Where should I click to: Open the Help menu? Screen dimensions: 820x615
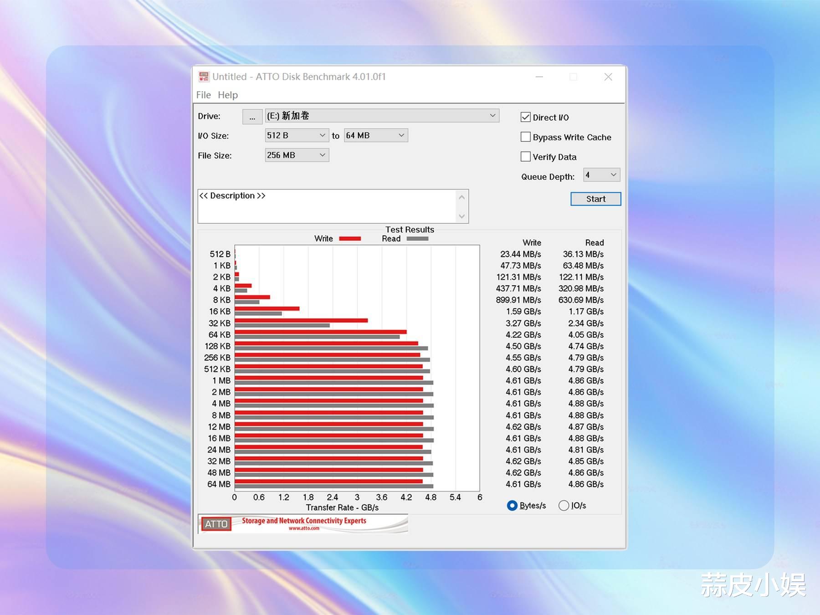tap(228, 95)
